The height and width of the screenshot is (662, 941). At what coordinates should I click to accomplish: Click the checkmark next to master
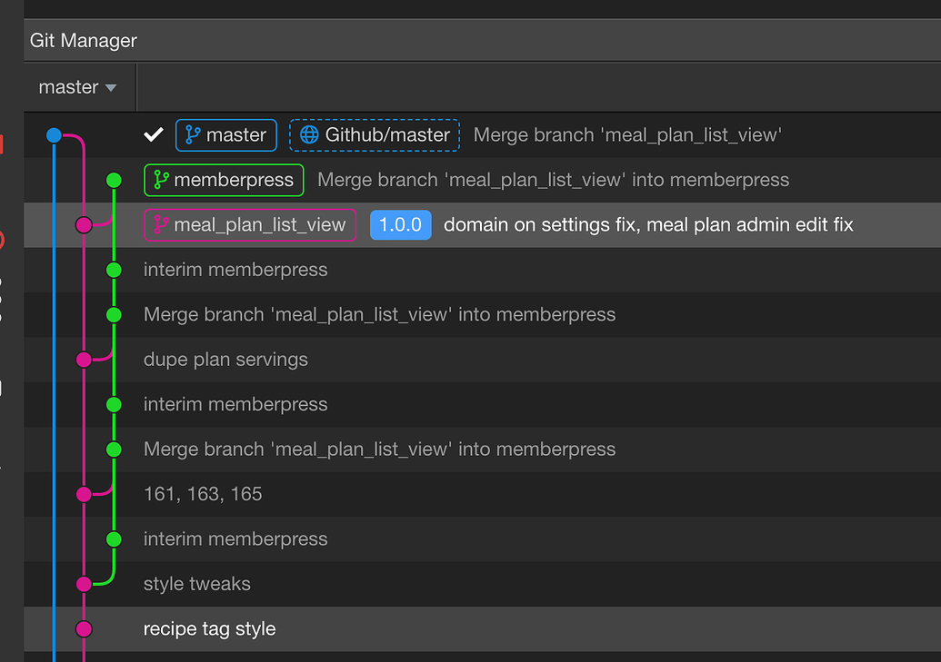[154, 135]
